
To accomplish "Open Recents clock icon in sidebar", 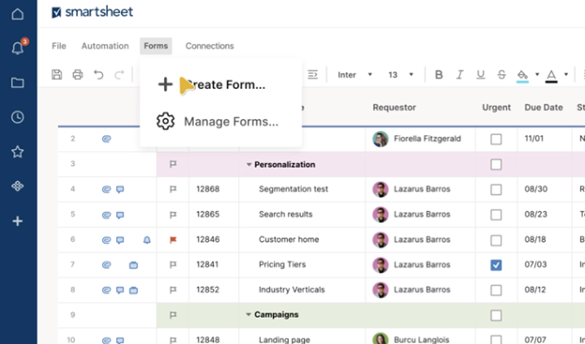I will pos(18,117).
